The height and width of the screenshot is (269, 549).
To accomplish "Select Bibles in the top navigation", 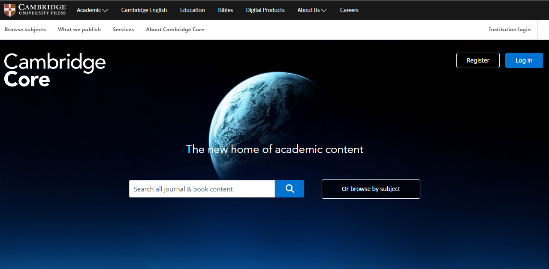I will click(x=225, y=10).
